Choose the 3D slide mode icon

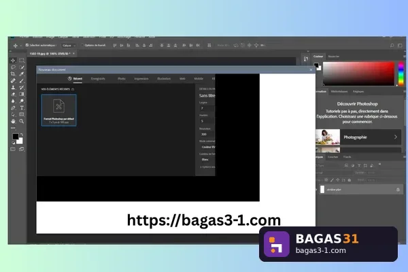[x=256, y=46]
